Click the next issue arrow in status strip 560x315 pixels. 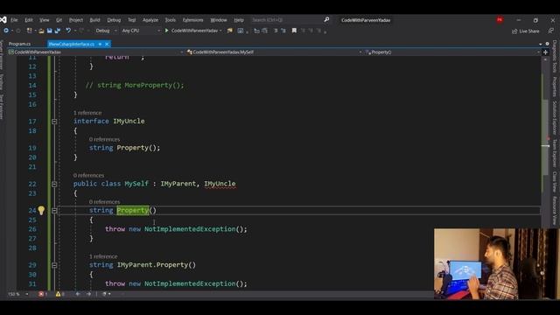click(88, 294)
